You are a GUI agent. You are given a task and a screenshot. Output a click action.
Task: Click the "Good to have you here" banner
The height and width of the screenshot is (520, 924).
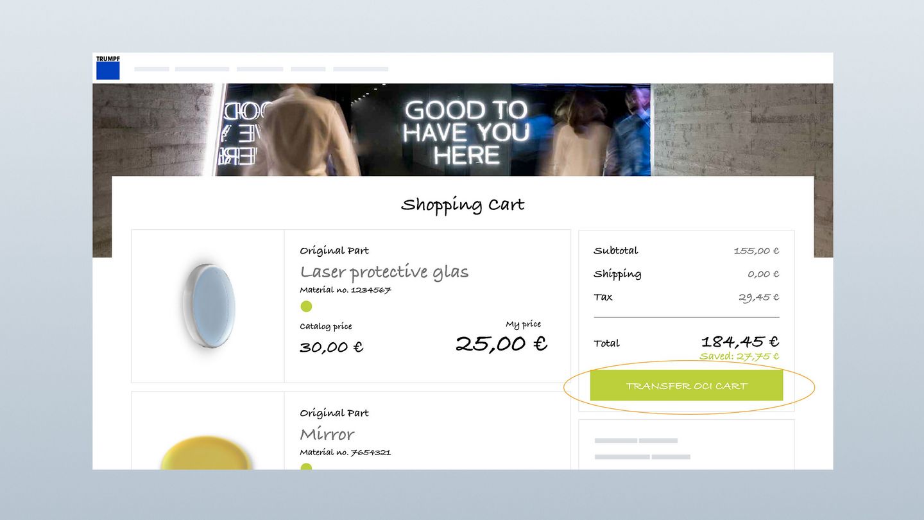[466, 132]
